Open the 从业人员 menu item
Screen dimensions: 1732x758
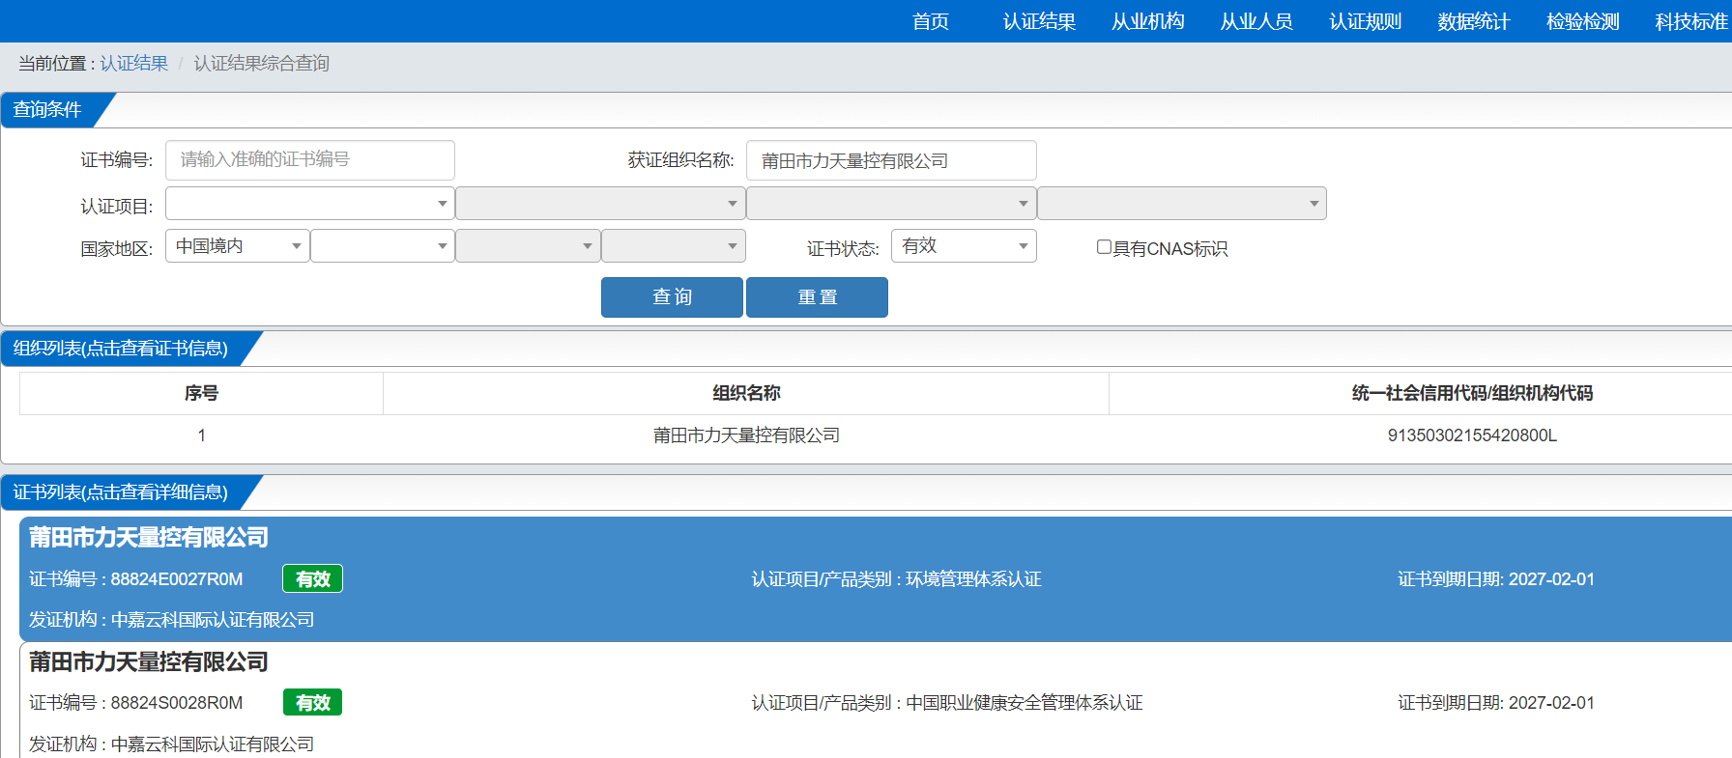(x=1256, y=21)
